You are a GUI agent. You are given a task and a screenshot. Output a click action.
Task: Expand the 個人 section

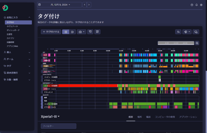click(x=29, y=52)
